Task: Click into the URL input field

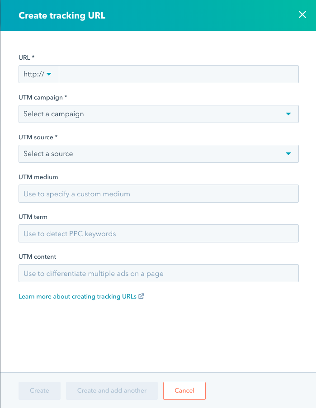Action: 179,74
